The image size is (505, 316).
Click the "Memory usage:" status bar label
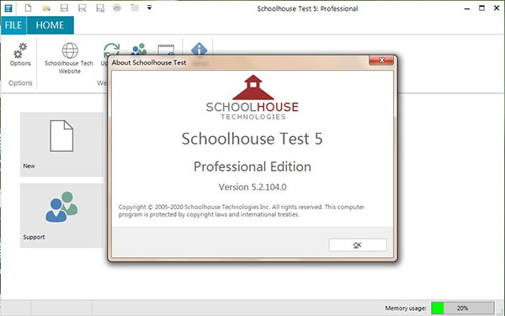406,308
